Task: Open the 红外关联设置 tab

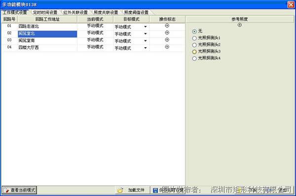Action: click(x=75, y=12)
